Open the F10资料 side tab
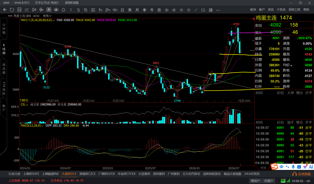 [4, 88]
